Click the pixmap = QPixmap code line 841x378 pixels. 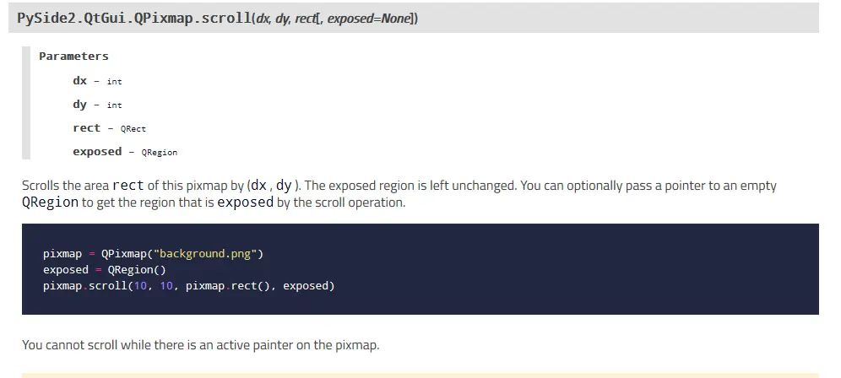pyautogui.click(x=154, y=254)
